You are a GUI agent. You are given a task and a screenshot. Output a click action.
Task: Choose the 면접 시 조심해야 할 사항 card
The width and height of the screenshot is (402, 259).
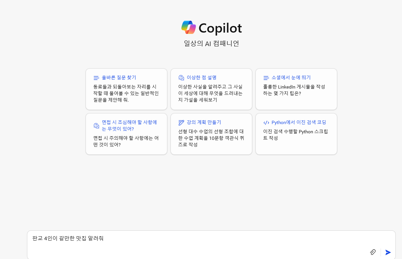coord(126,134)
